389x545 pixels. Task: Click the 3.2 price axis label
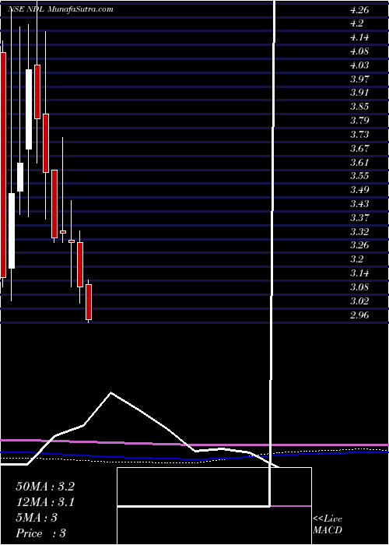point(357,259)
